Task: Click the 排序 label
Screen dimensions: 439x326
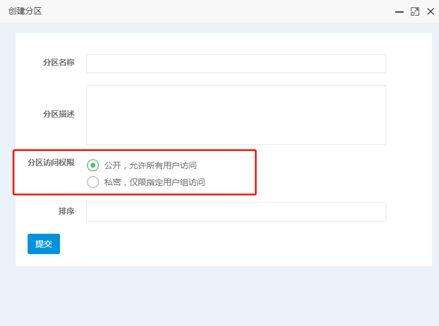Action: click(x=67, y=211)
